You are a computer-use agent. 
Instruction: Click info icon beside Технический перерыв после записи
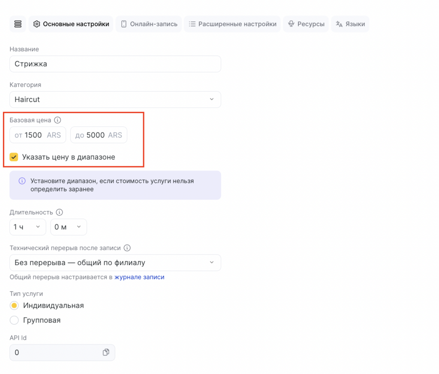(x=127, y=248)
